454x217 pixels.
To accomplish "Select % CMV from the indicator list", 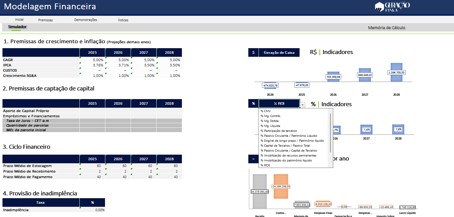I will point(266,111).
